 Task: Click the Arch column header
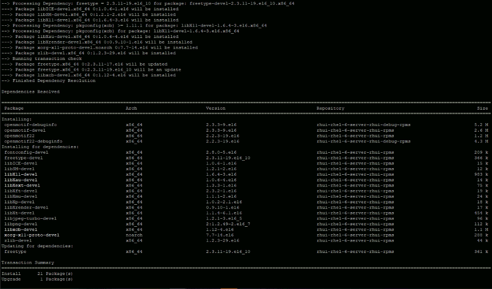131,108
